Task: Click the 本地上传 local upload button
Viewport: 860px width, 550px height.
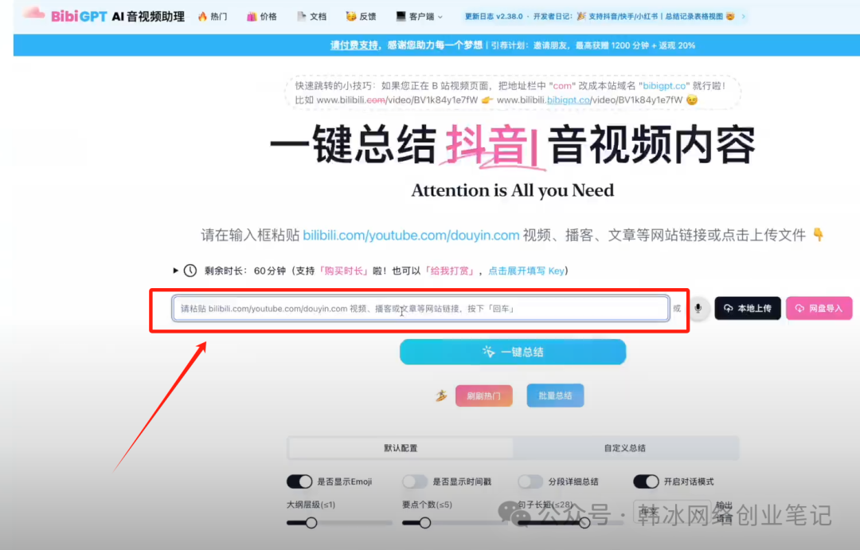Action: 748,308
